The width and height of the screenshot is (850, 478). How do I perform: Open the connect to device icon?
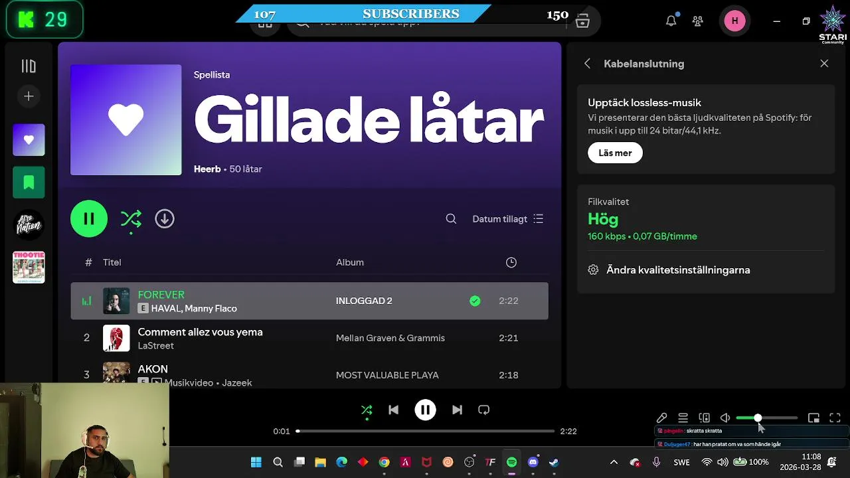704,418
